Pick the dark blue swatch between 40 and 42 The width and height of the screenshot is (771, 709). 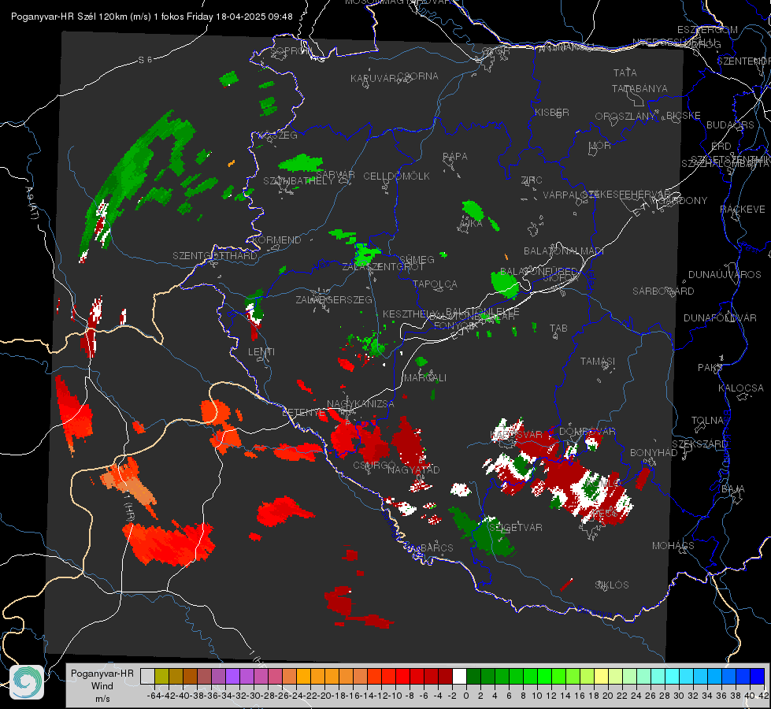tap(758, 677)
